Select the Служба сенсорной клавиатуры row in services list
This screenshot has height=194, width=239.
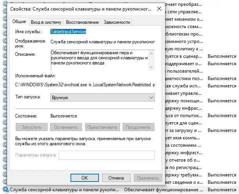(x=120, y=190)
